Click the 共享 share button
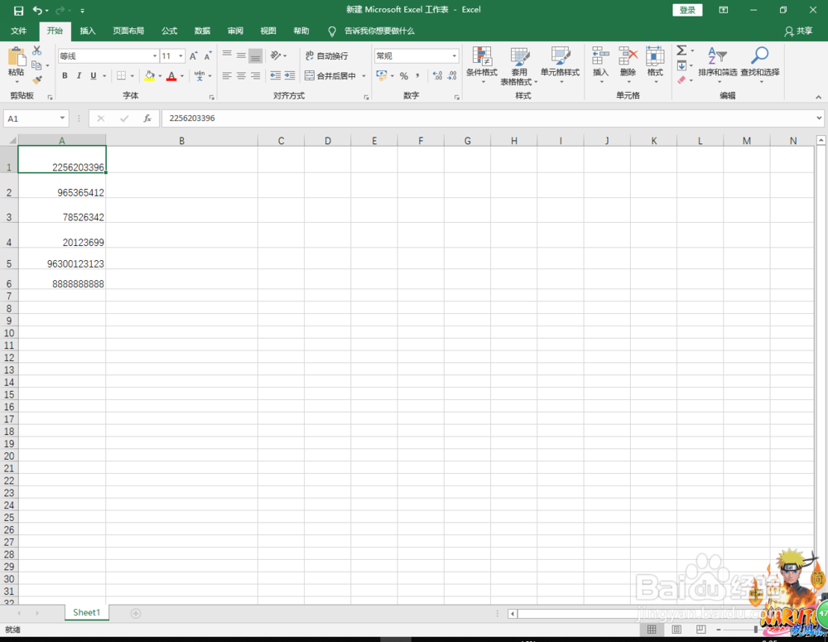 pyautogui.click(x=798, y=31)
